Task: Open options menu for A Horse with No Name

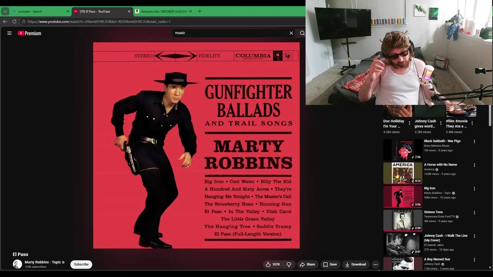Action: click(x=474, y=165)
